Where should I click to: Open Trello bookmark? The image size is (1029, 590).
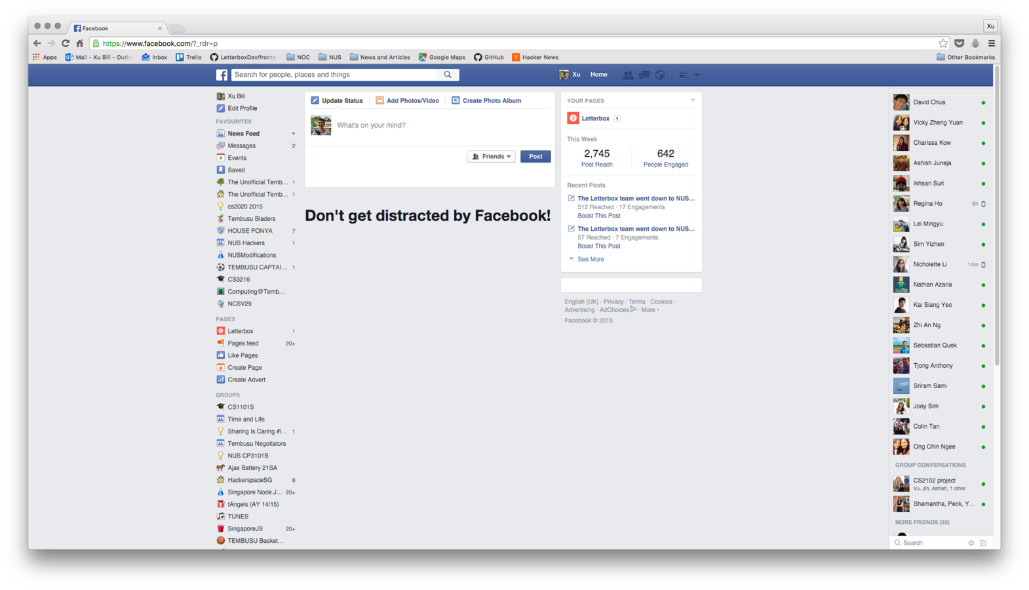(189, 57)
